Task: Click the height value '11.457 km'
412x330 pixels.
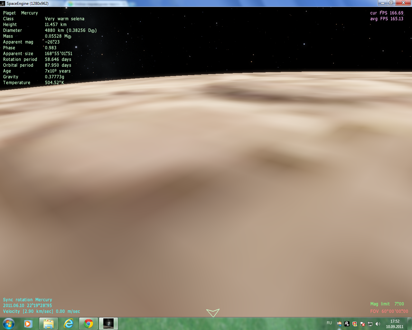Action: pos(55,24)
